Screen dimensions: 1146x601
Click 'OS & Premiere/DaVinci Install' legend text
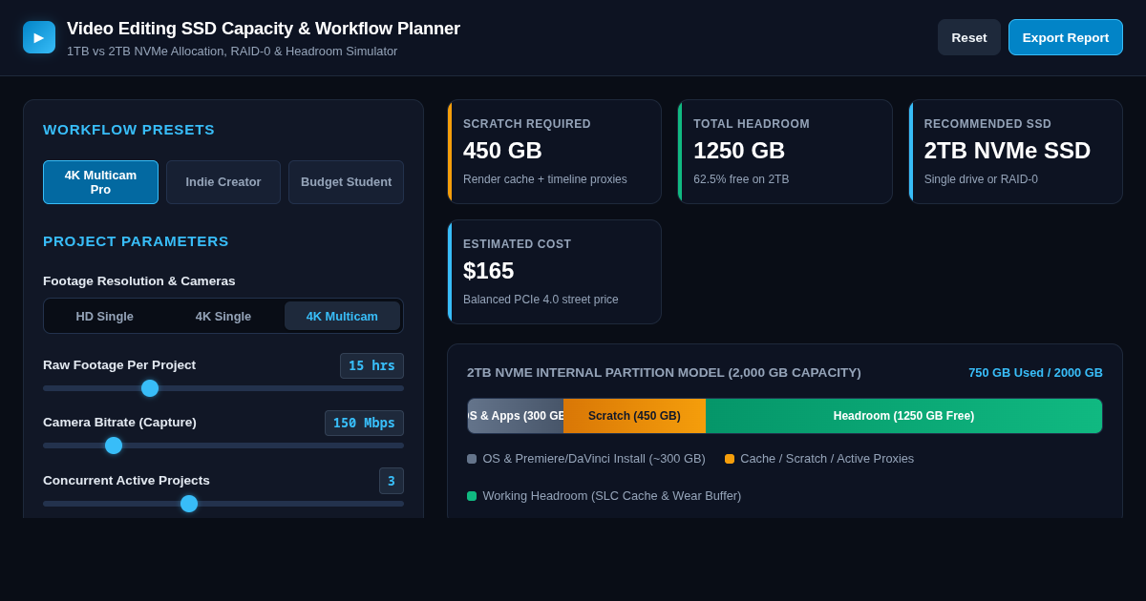point(594,459)
